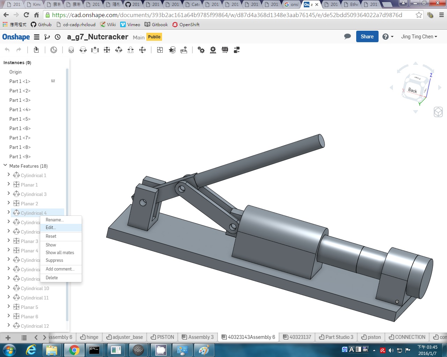Click the Onshape logo link
Image resolution: width=447 pixels, height=357 pixels.
point(16,37)
